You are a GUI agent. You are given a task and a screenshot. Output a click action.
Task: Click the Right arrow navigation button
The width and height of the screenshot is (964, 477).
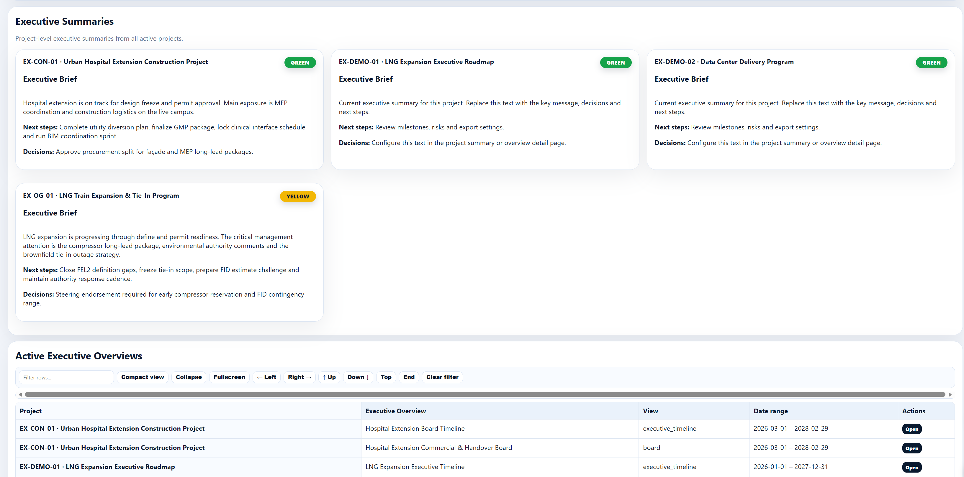click(x=299, y=377)
